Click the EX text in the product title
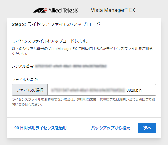This screenshot has width=168, height=145. coord(132,10)
